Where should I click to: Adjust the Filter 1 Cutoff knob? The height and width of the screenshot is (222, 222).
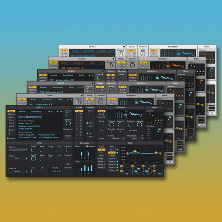33,150
